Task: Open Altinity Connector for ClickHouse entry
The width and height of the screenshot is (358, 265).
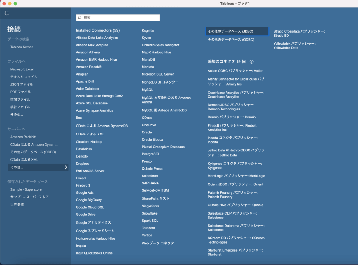Action: click(236, 81)
